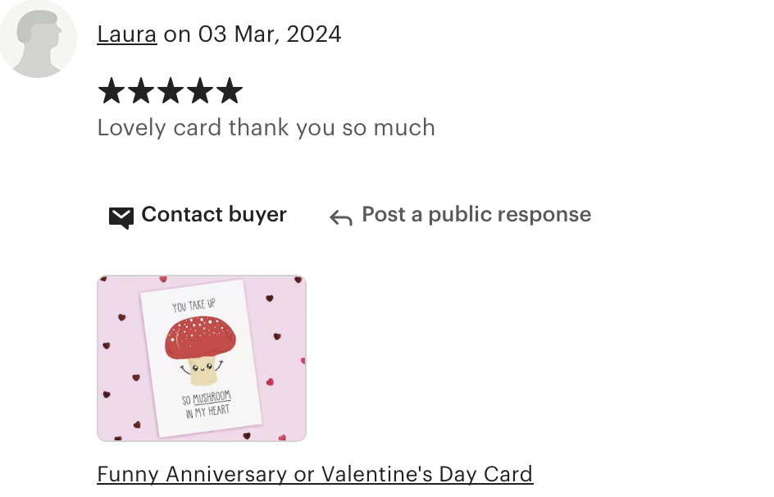Image resolution: width=774 pixels, height=497 pixels.
Task: Click the first star of the rating
Action: (112, 91)
